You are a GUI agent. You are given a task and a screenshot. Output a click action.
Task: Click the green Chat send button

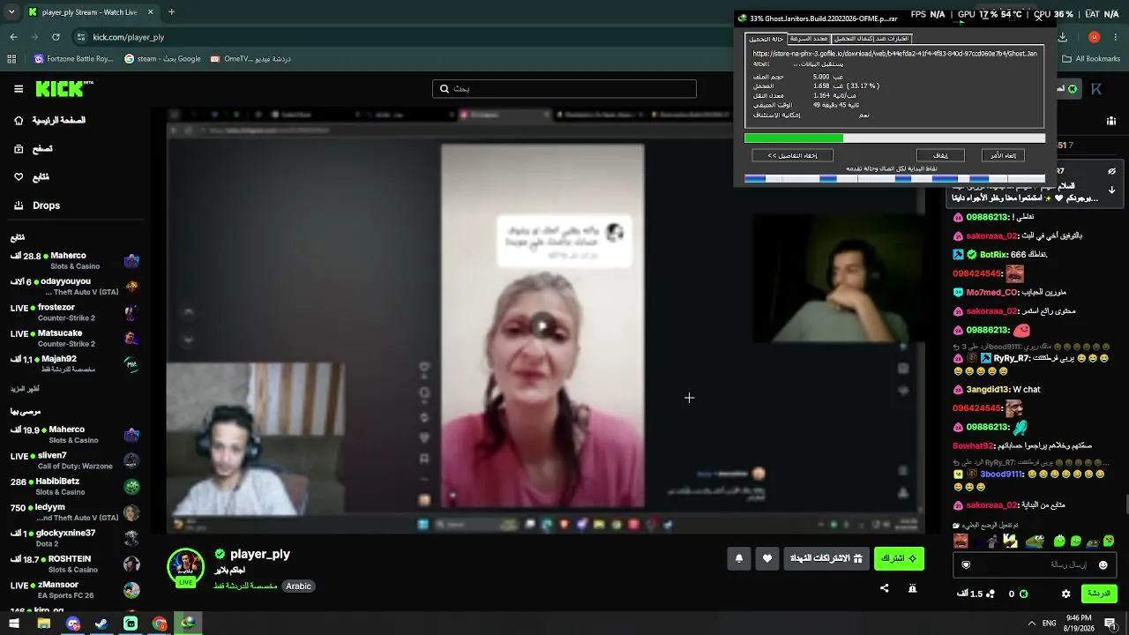(1099, 594)
